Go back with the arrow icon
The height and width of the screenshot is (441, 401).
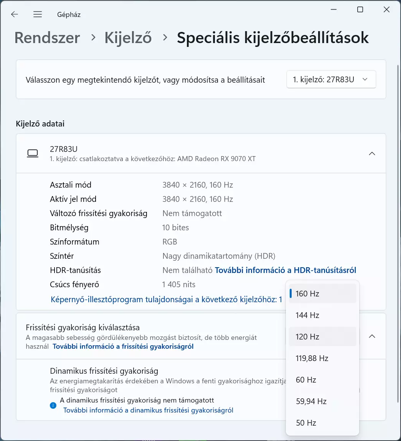[14, 14]
